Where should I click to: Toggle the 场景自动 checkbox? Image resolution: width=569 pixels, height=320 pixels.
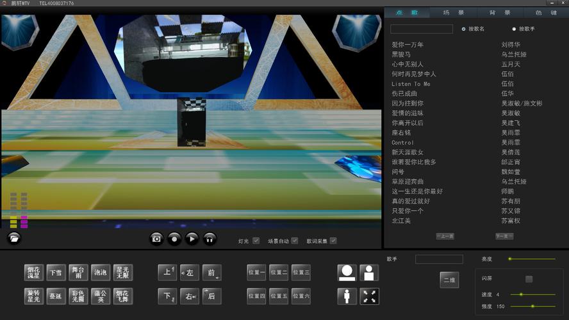294,241
